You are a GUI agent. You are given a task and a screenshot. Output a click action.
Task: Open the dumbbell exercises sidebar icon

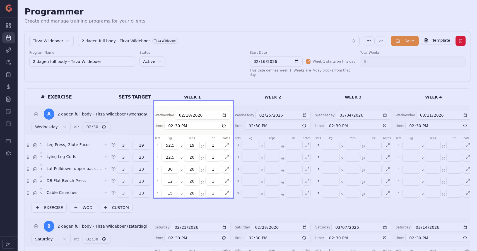coord(8,50)
